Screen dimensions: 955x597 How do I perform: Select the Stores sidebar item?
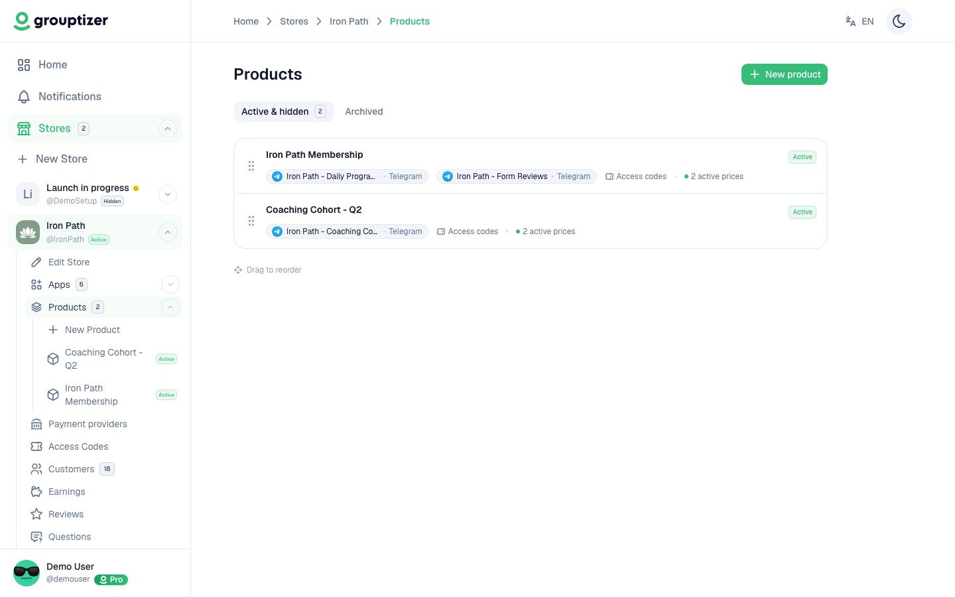click(x=95, y=128)
